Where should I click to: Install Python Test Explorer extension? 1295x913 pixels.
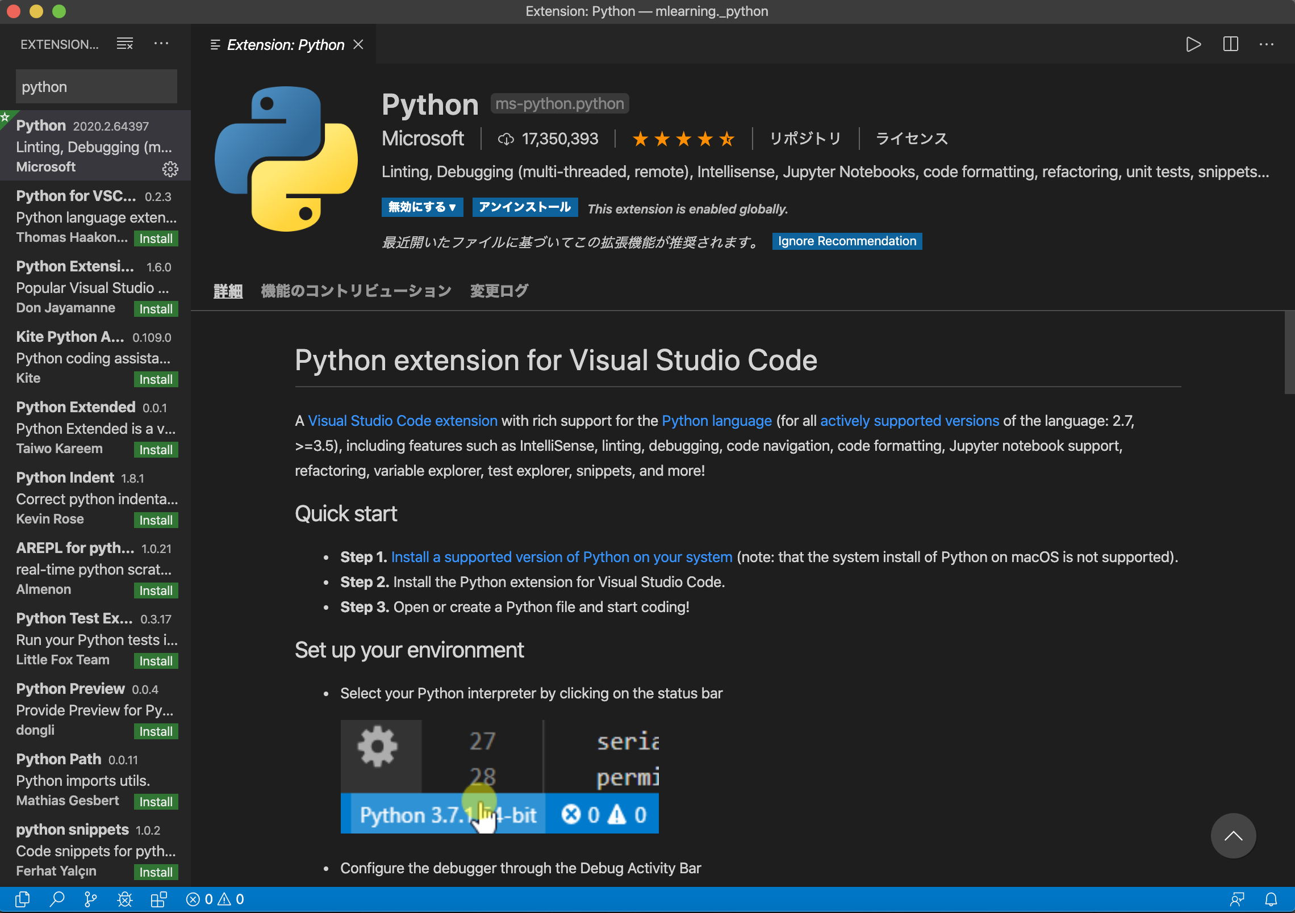[156, 661]
